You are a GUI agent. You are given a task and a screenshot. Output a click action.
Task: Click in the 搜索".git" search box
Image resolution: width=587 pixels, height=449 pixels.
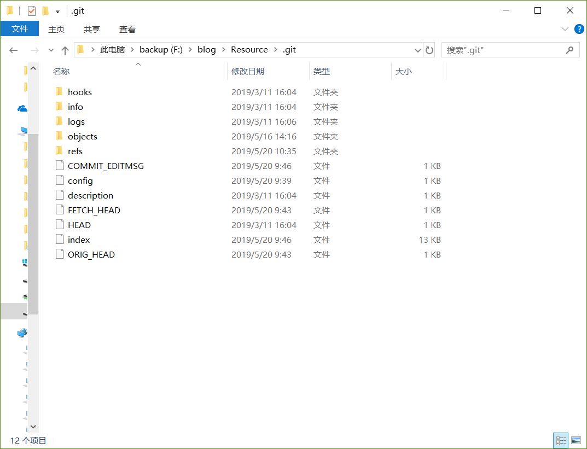pos(503,50)
